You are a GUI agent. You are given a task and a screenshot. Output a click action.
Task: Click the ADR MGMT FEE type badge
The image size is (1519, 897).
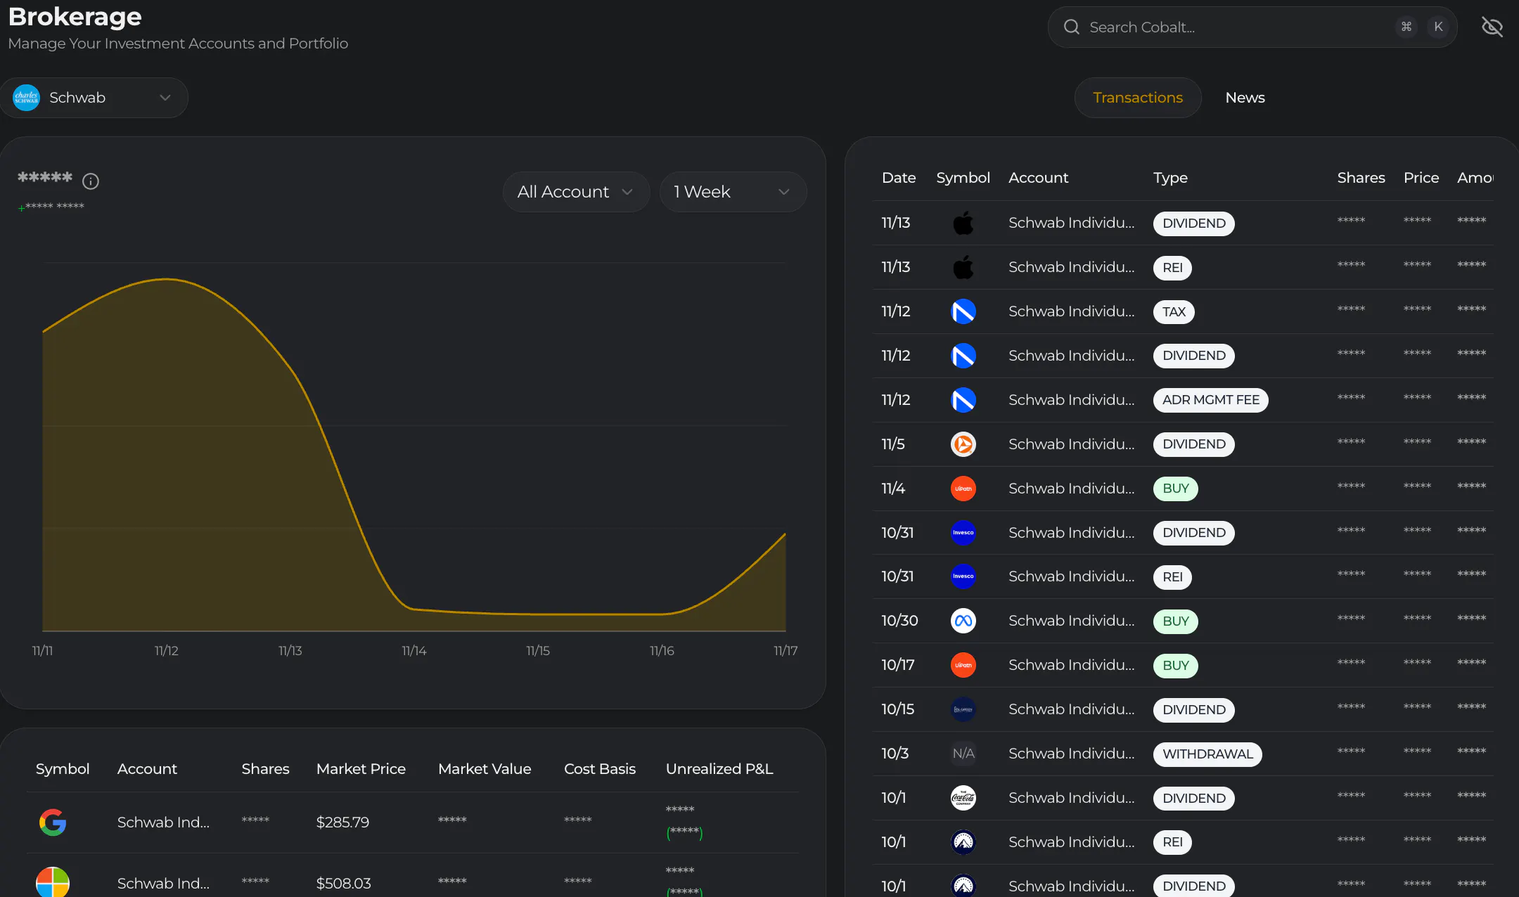click(x=1210, y=400)
